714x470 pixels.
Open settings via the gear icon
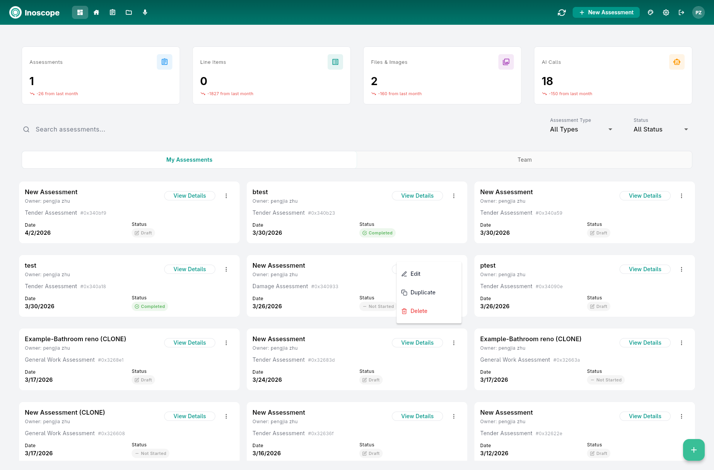click(x=666, y=12)
